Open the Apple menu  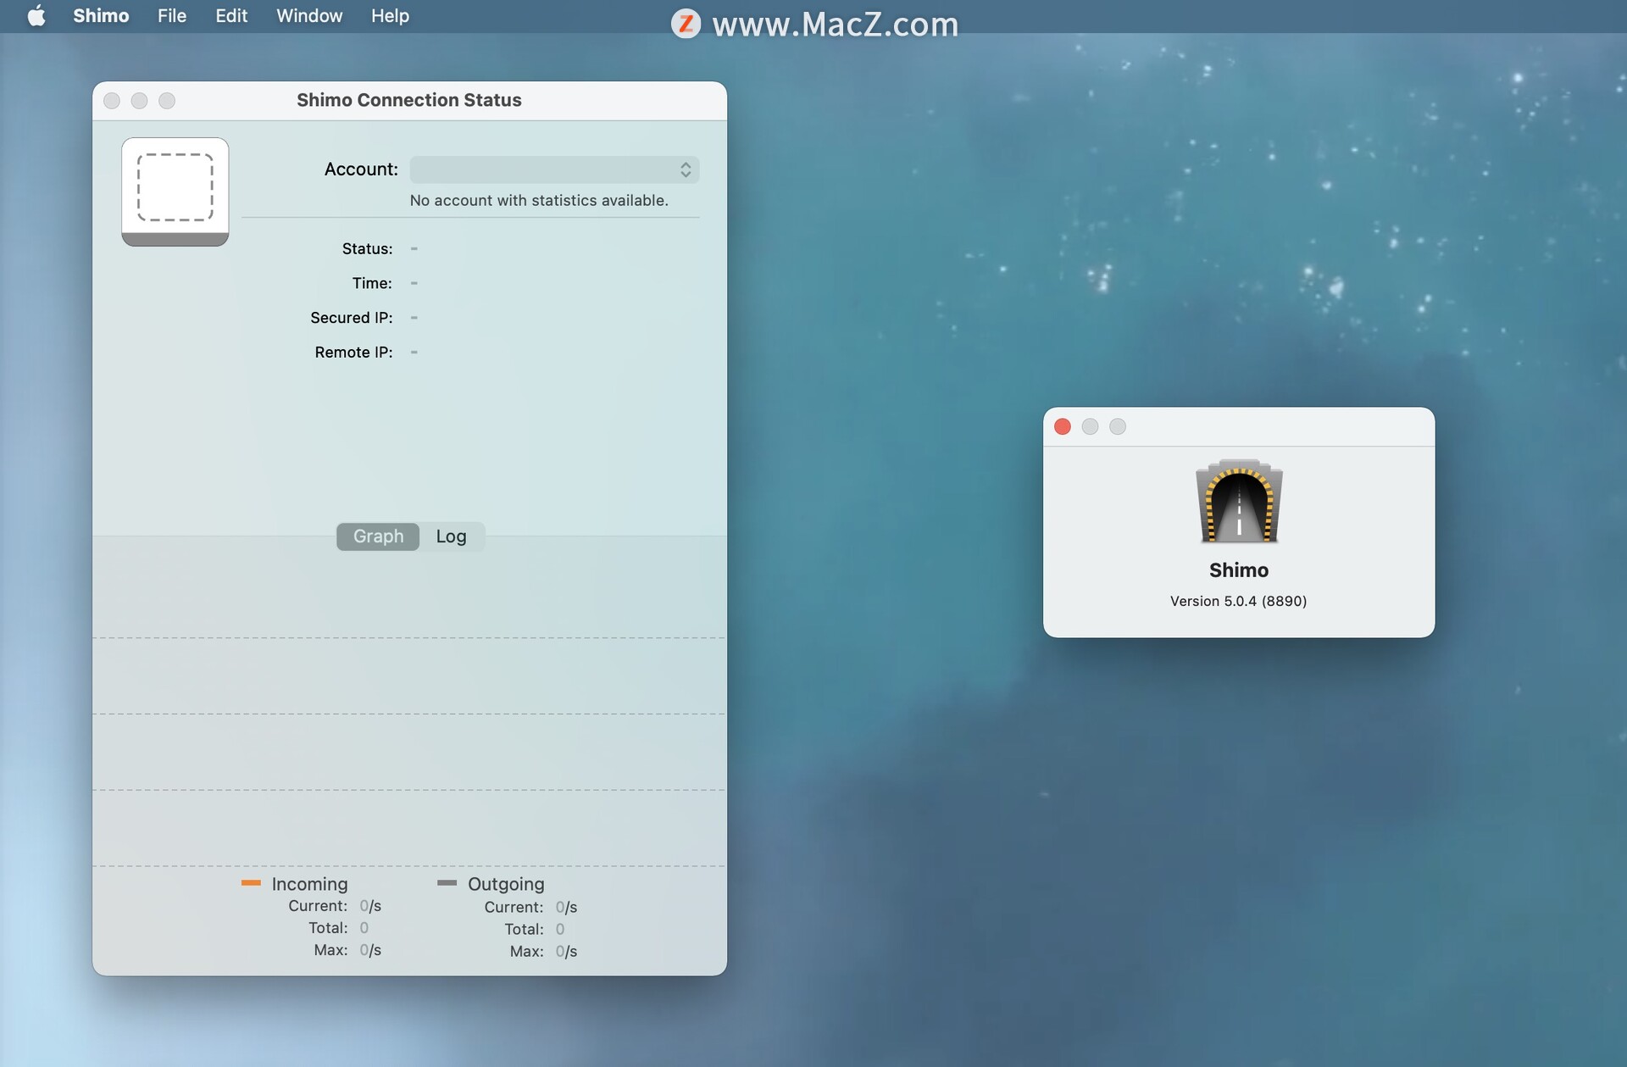pos(36,16)
